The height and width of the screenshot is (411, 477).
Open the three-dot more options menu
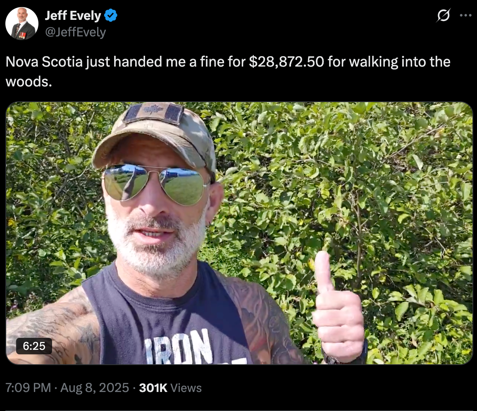[x=465, y=15]
